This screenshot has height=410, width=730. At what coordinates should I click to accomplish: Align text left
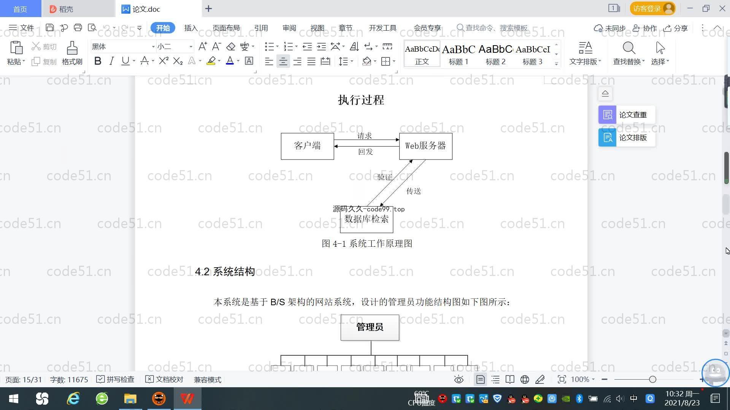[269, 61]
